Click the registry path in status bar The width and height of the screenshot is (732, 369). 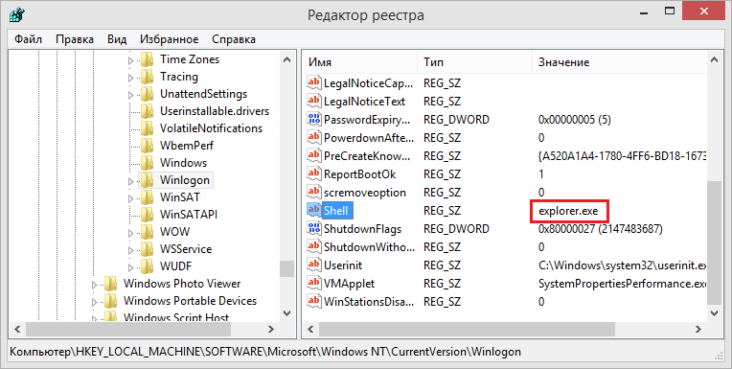[x=265, y=351]
